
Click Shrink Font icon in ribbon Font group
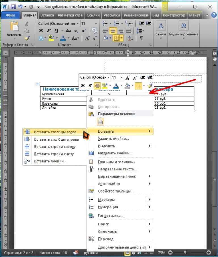coord(94,38)
